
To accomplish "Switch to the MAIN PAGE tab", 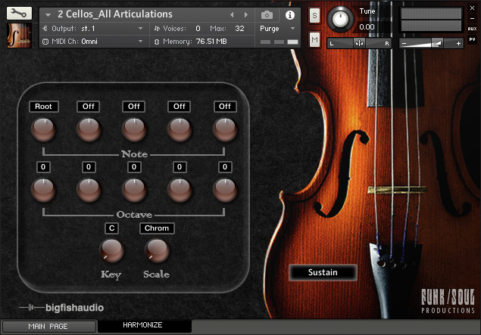I will point(48,327).
